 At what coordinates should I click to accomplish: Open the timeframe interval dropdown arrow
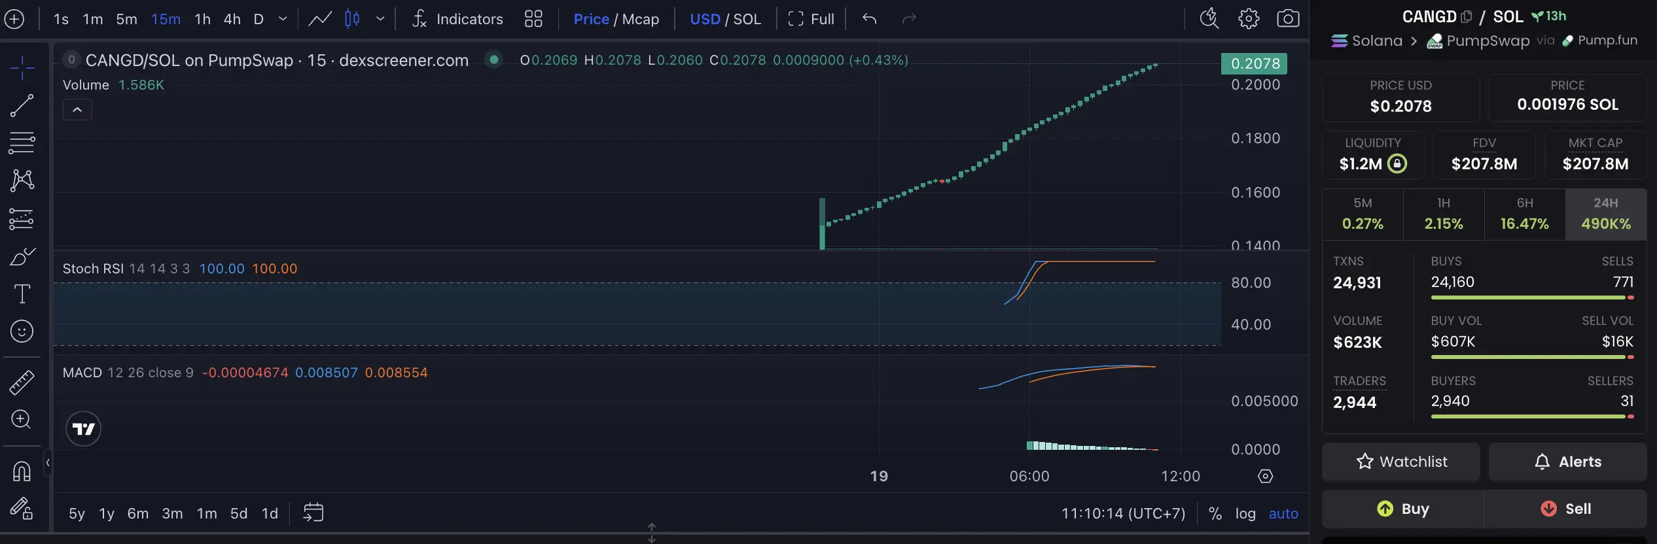[x=283, y=19]
